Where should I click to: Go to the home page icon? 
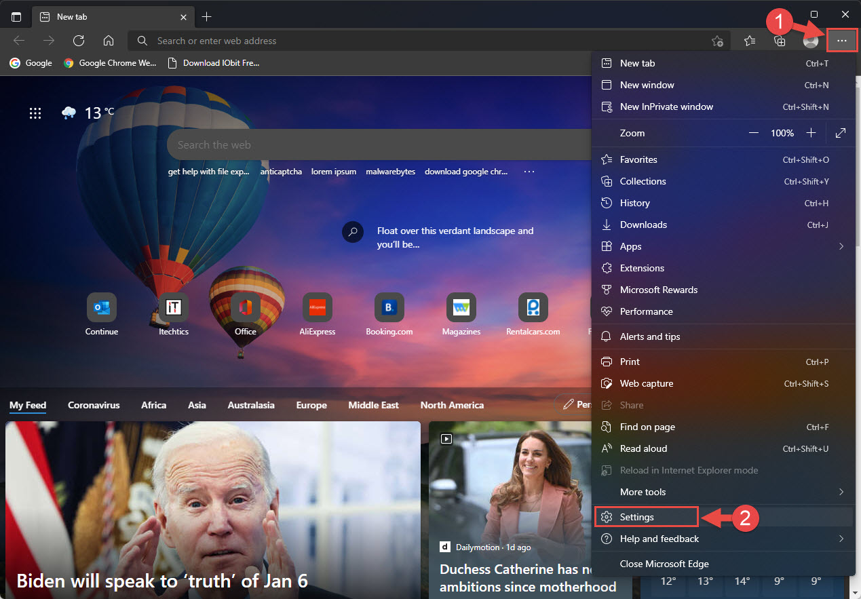(109, 41)
